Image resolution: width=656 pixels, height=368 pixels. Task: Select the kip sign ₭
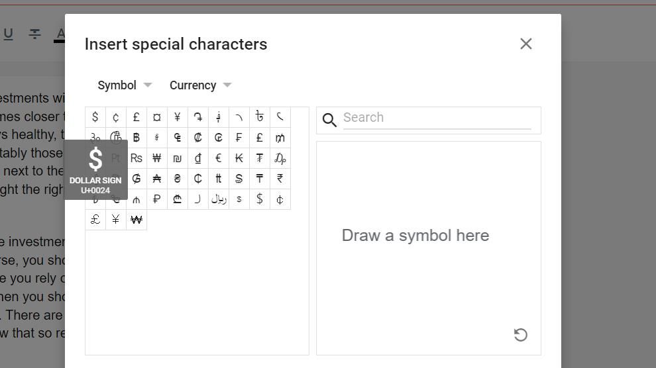(239, 158)
